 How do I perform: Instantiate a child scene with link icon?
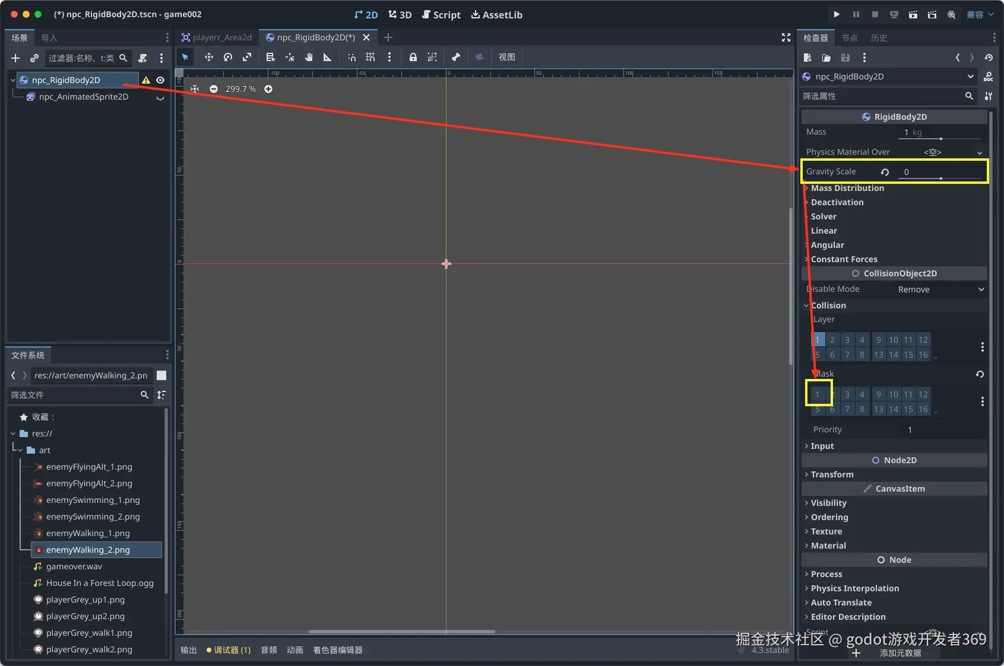[x=34, y=58]
